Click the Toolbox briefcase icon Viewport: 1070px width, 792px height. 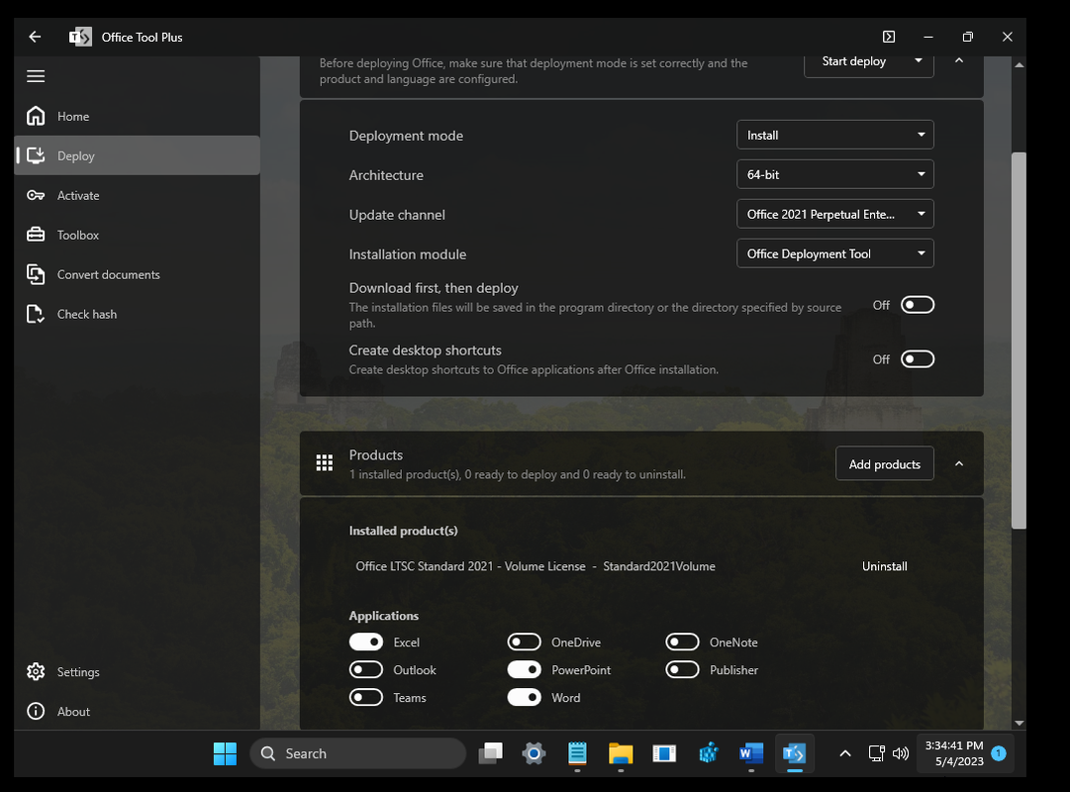coord(36,235)
